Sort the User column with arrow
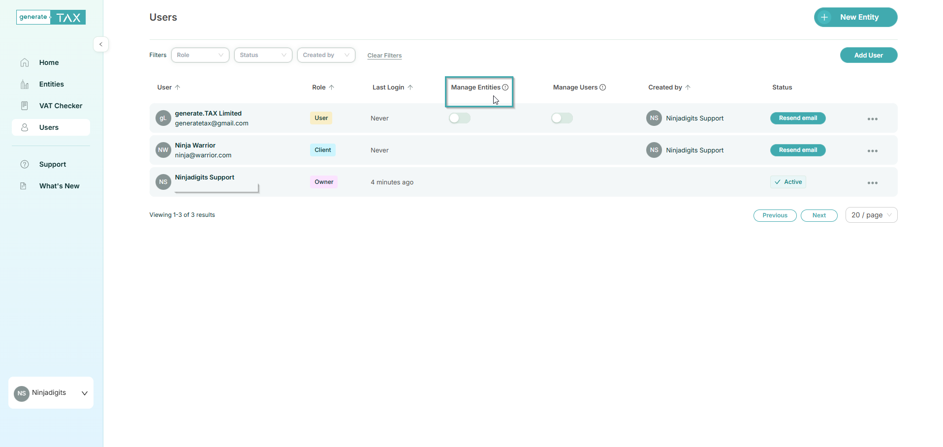 pyautogui.click(x=178, y=88)
